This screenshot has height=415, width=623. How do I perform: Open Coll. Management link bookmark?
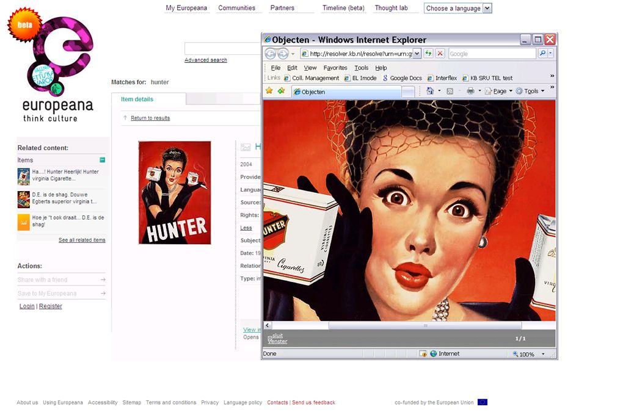(311, 78)
